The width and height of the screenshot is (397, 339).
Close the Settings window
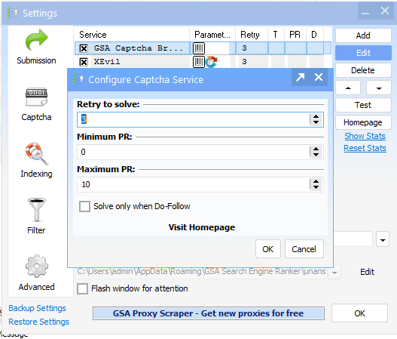(x=385, y=11)
